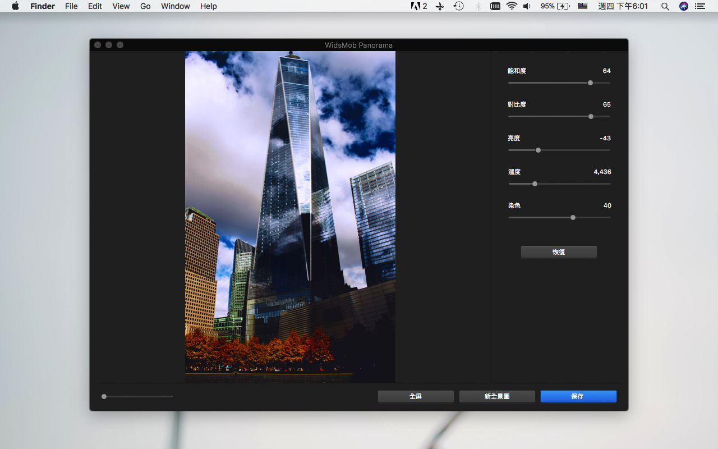Viewport: 718px width, 449px height.
Task: Click the pinwheel menu bar icon
Action: click(440, 6)
